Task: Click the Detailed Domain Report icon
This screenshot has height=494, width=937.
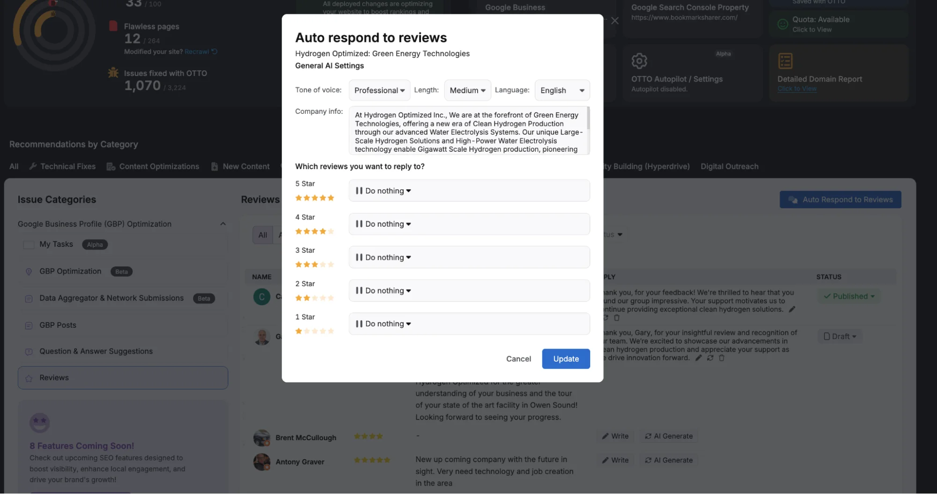Action: pyautogui.click(x=785, y=61)
